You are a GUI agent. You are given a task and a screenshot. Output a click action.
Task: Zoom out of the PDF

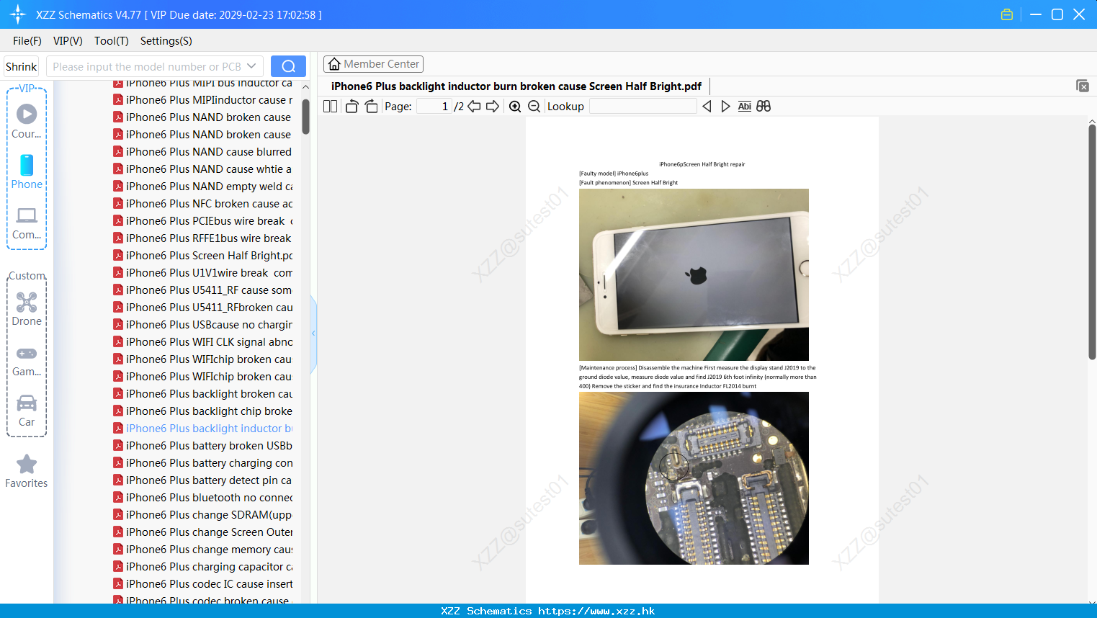click(x=534, y=107)
